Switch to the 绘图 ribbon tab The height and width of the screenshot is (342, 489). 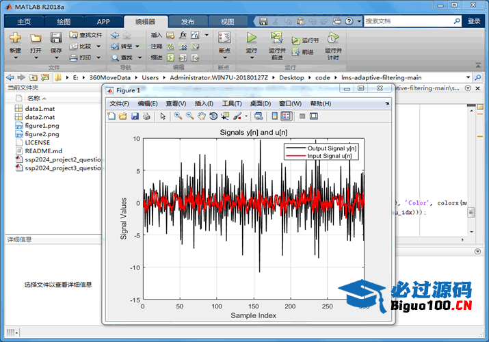pyautogui.click(x=64, y=21)
